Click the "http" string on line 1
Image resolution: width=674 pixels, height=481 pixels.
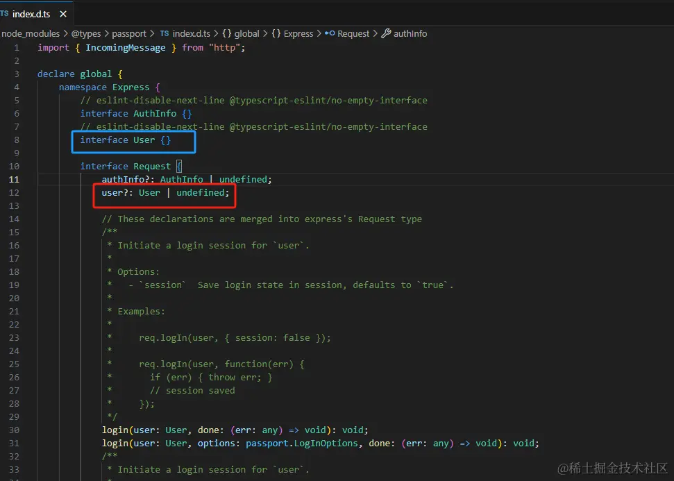tap(224, 48)
